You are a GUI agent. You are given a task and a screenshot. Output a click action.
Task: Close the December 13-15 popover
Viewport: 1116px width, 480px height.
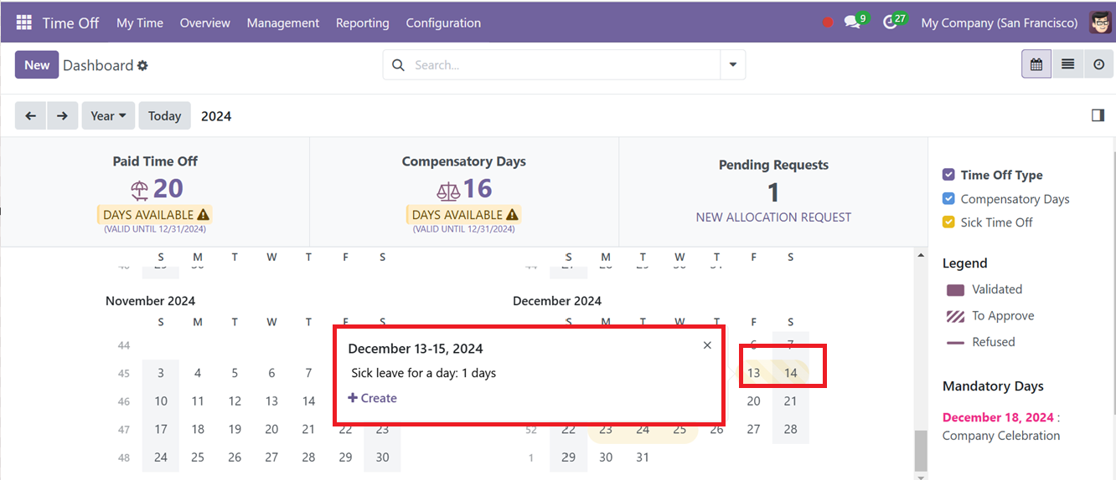707,345
